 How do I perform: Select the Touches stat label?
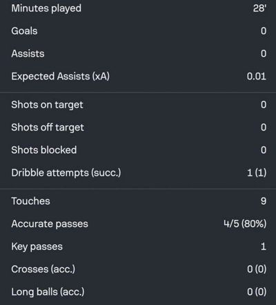click(x=30, y=201)
